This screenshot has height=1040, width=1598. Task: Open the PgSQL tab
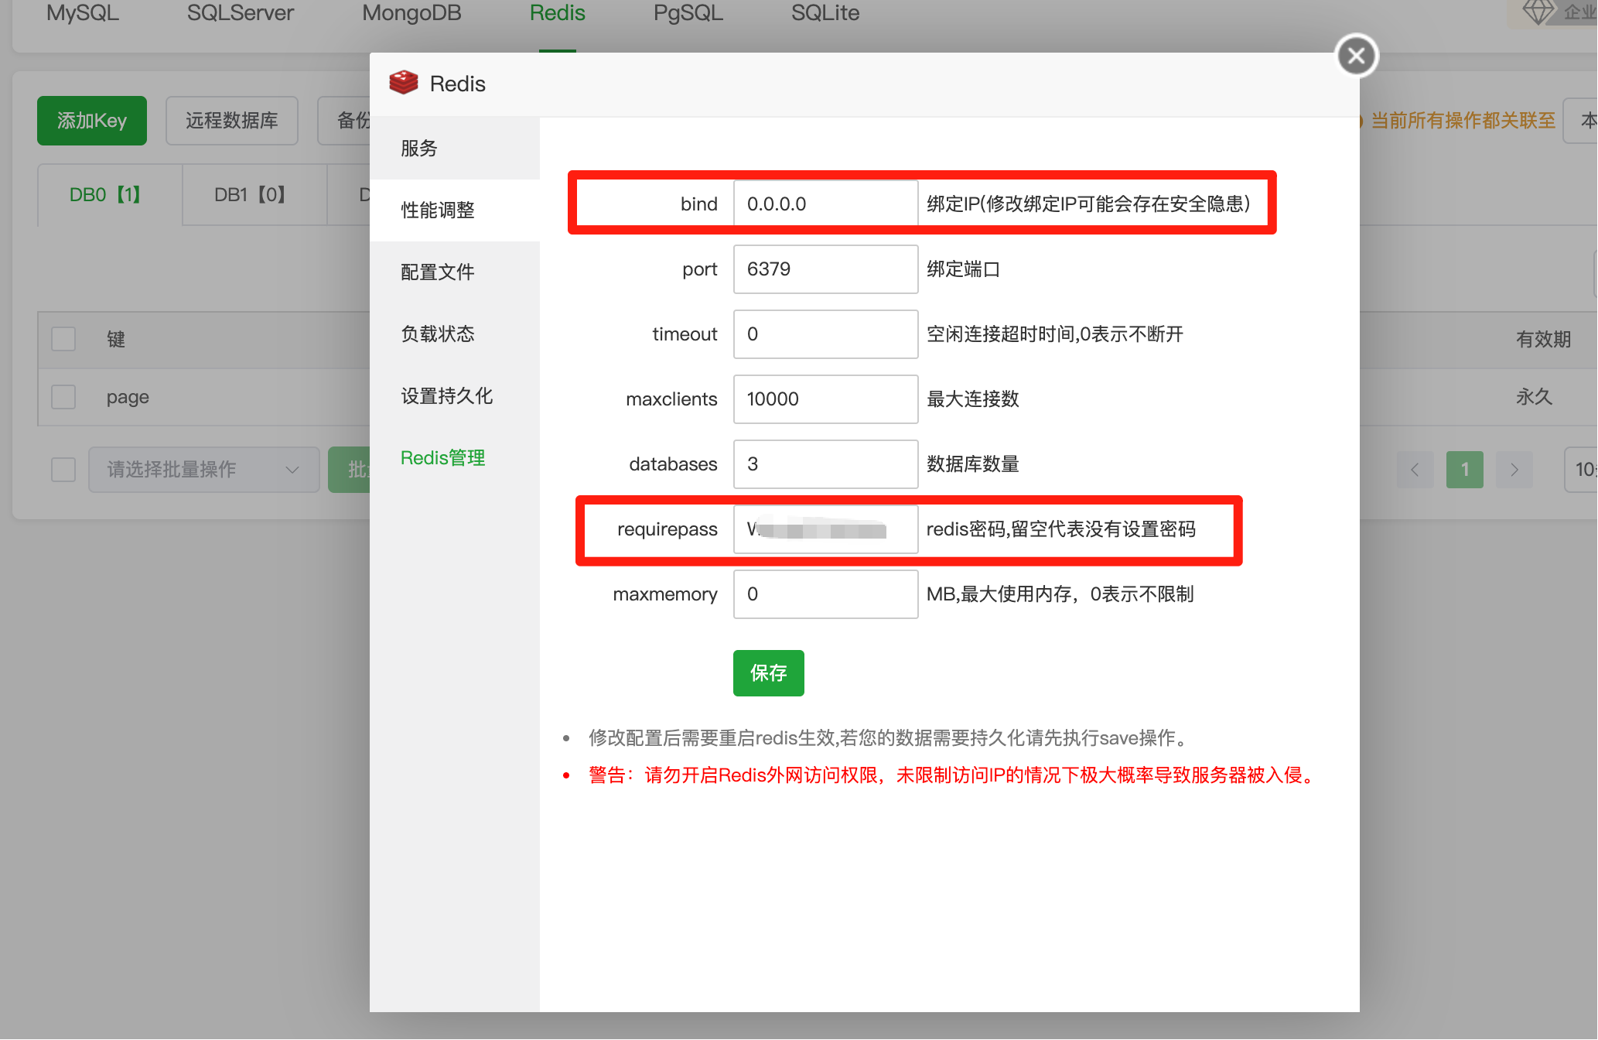tap(688, 13)
